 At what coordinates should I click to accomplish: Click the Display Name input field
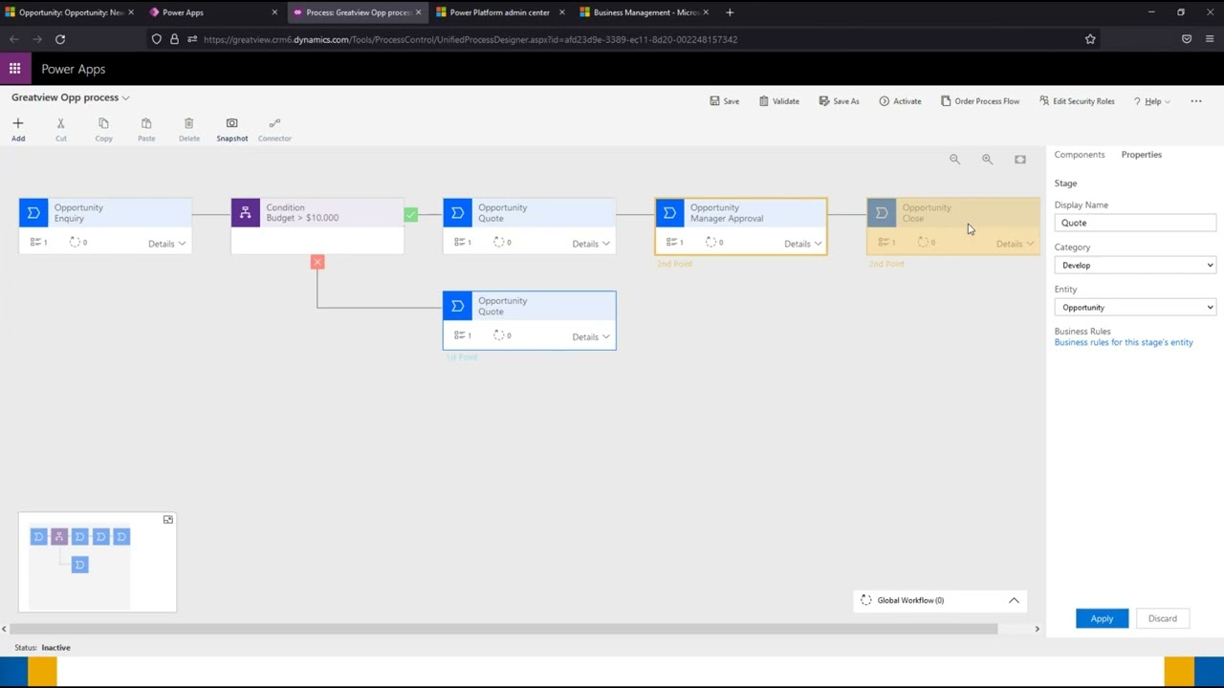point(1135,223)
